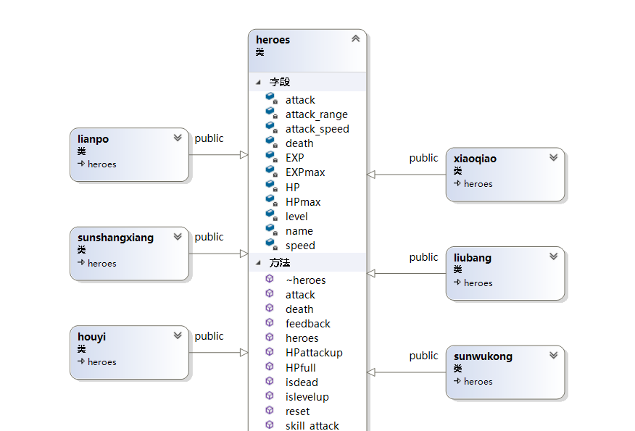The image size is (635, 431).
Task: Select the attack_range field text
Action: click(x=316, y=115)
